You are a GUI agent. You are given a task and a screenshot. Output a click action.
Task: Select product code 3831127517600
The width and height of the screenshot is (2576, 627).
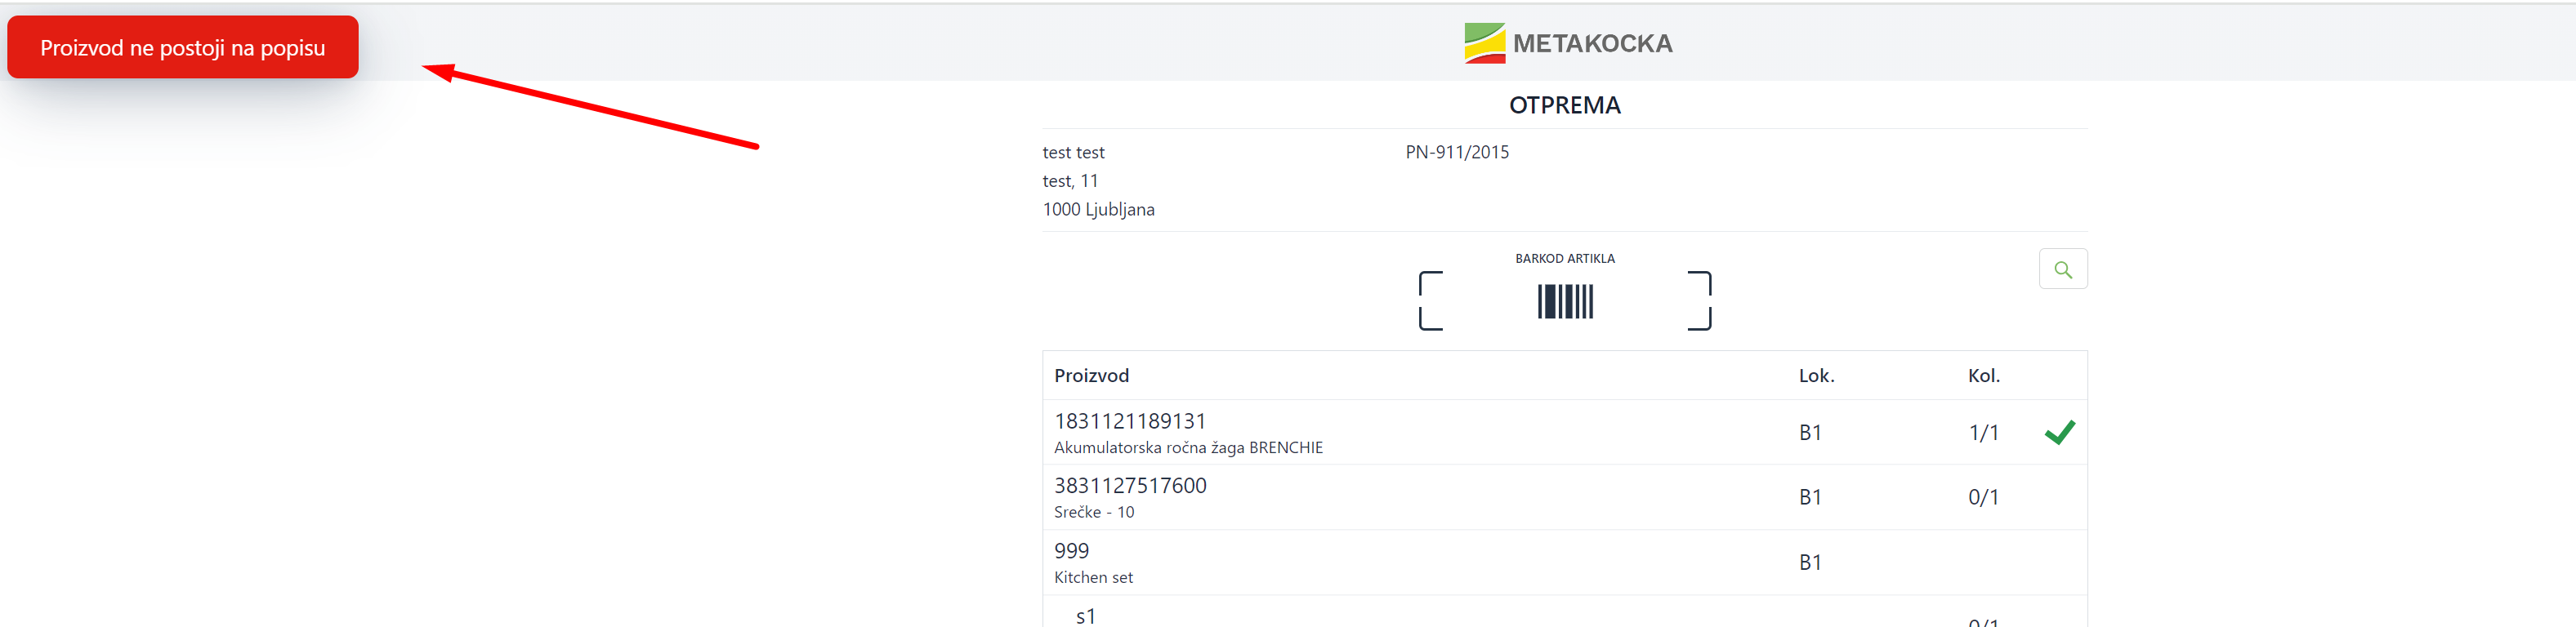tap(1130, 485)
